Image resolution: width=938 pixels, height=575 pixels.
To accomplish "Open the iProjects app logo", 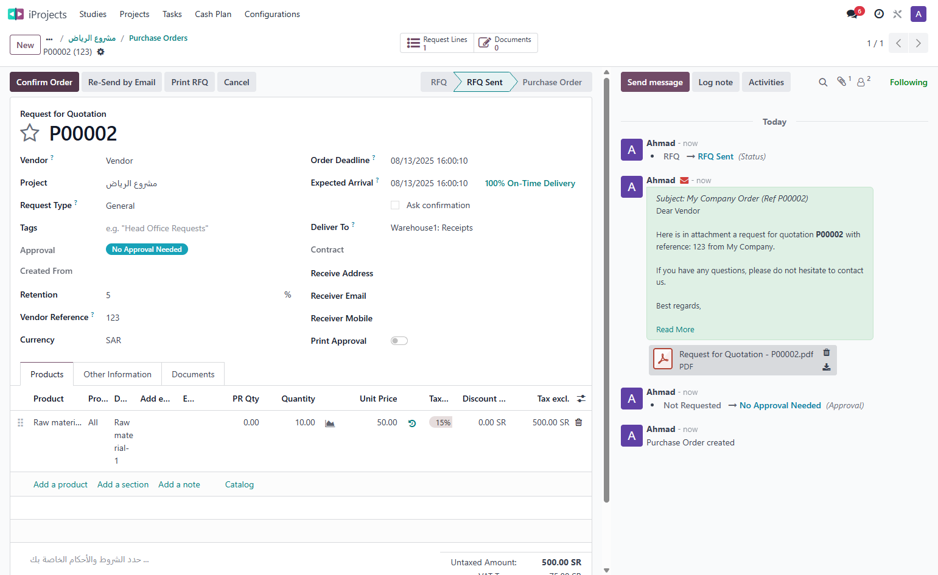I will click(16, 14).
